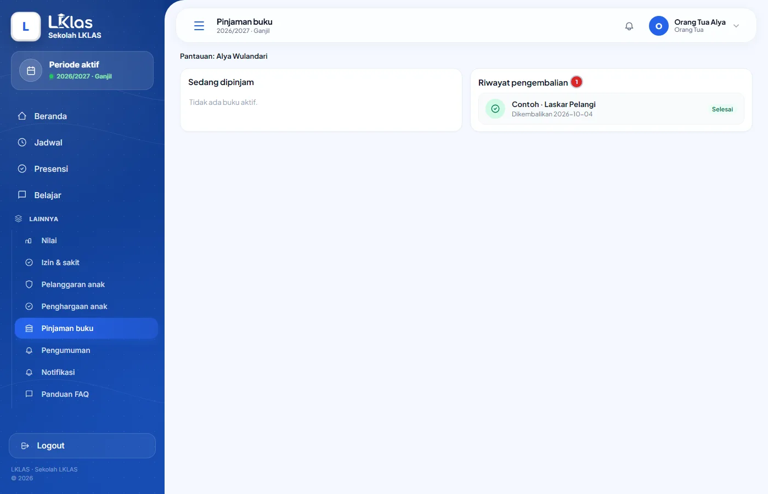Show Penghargaan anak page

[87, 306]
